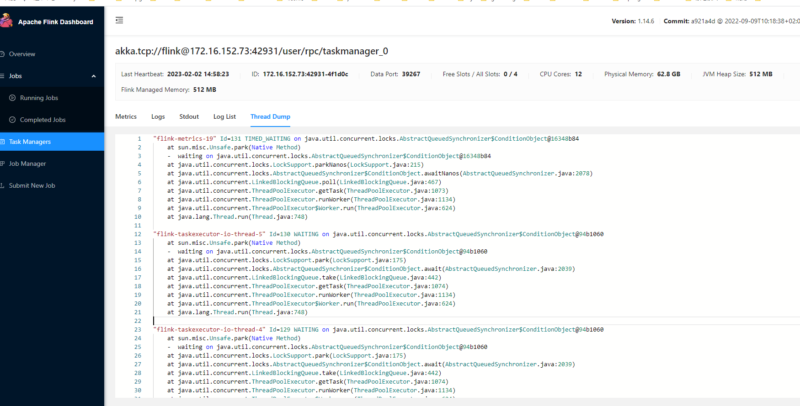Click JVM Heap Size value 512 MB
This screenshot has height=406, width=800.
761,74
